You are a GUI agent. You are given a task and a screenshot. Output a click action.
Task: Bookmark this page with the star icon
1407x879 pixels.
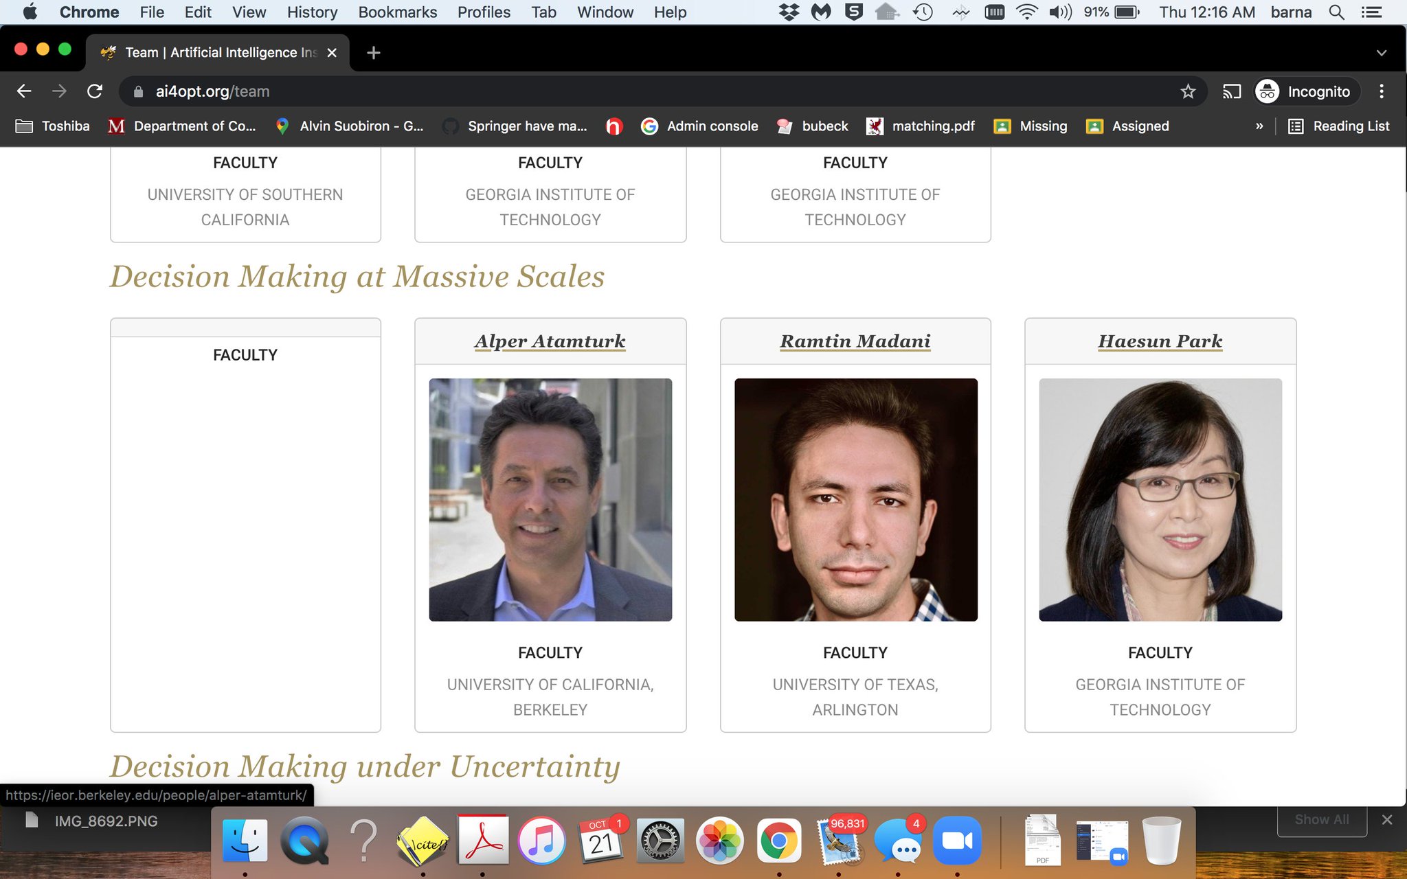[1188, 91]
